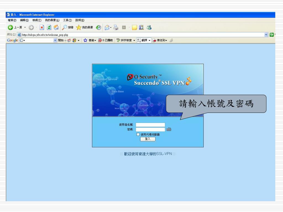This screenshot has width=283, height=212.
Task: Open the on-screen keyboard icon beside password
Action: coord(169,129)
